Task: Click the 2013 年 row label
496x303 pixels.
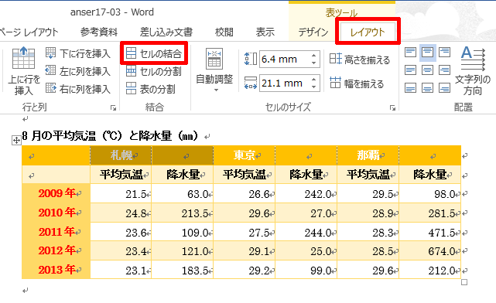Action: coord(56,270)
